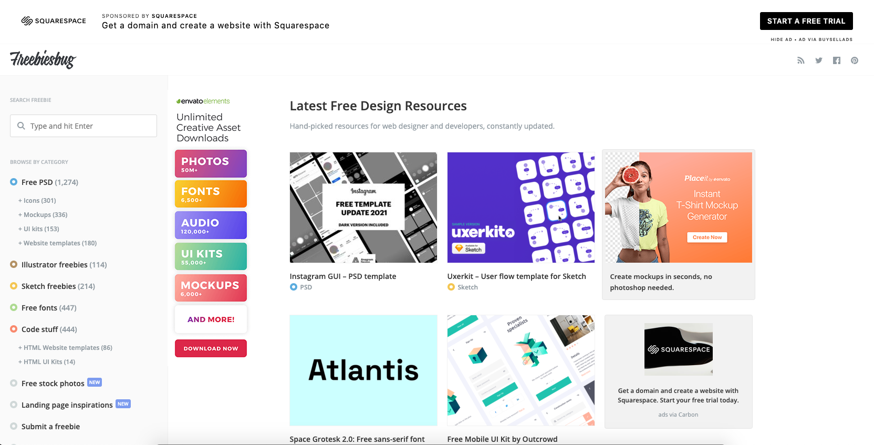The width and height of the screenshot is (874, 445).
Task: Select the Free fonts category
Action: click(39, 308)
